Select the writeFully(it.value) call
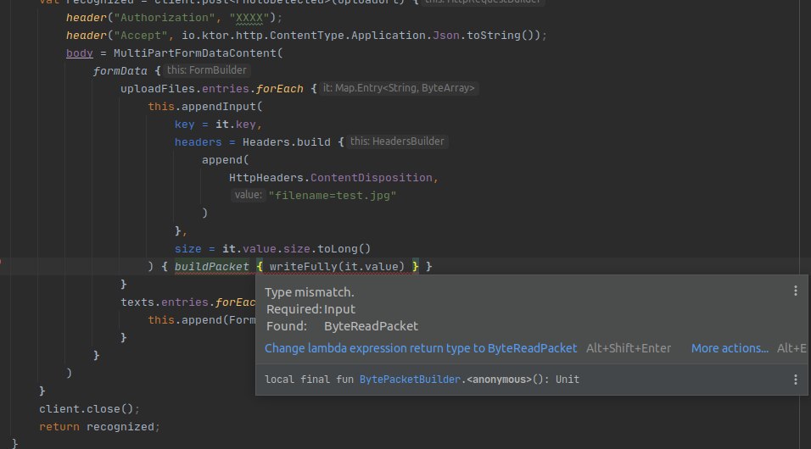The image size is (811, 449). (x=337, y=267)
